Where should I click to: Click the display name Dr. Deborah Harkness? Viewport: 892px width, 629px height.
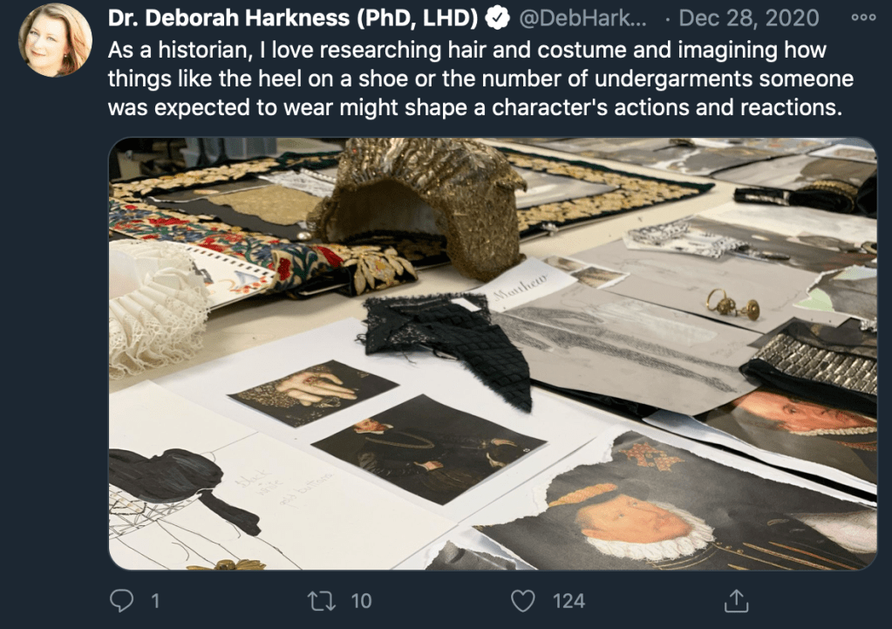pos(293,18)
